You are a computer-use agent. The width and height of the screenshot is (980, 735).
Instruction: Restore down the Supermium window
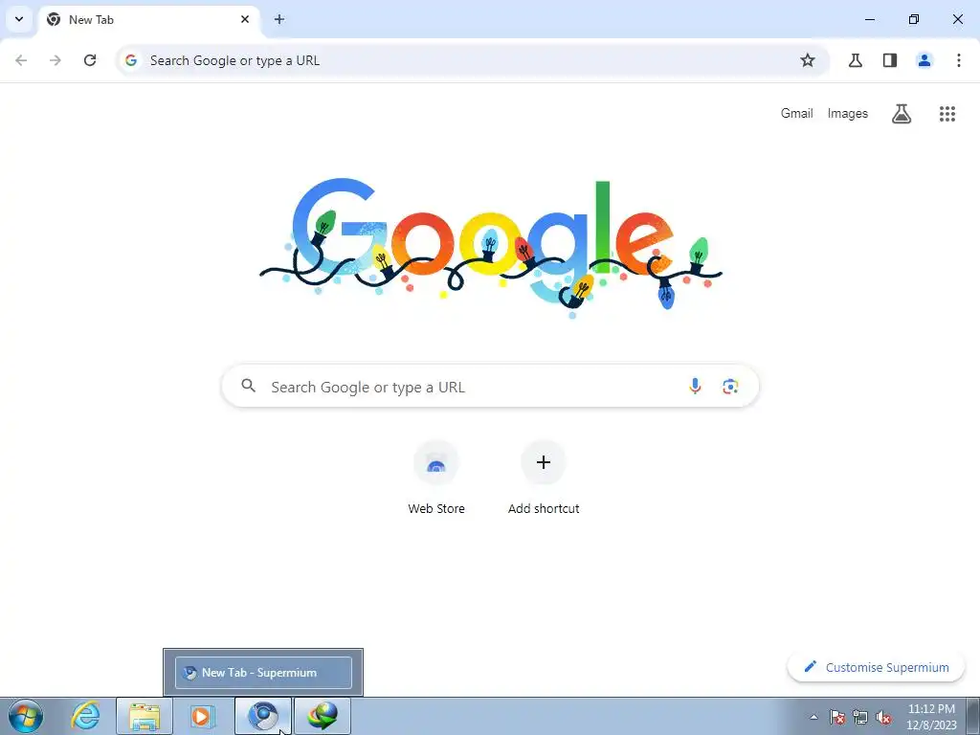pyautogui.click(x=914, y=19)
